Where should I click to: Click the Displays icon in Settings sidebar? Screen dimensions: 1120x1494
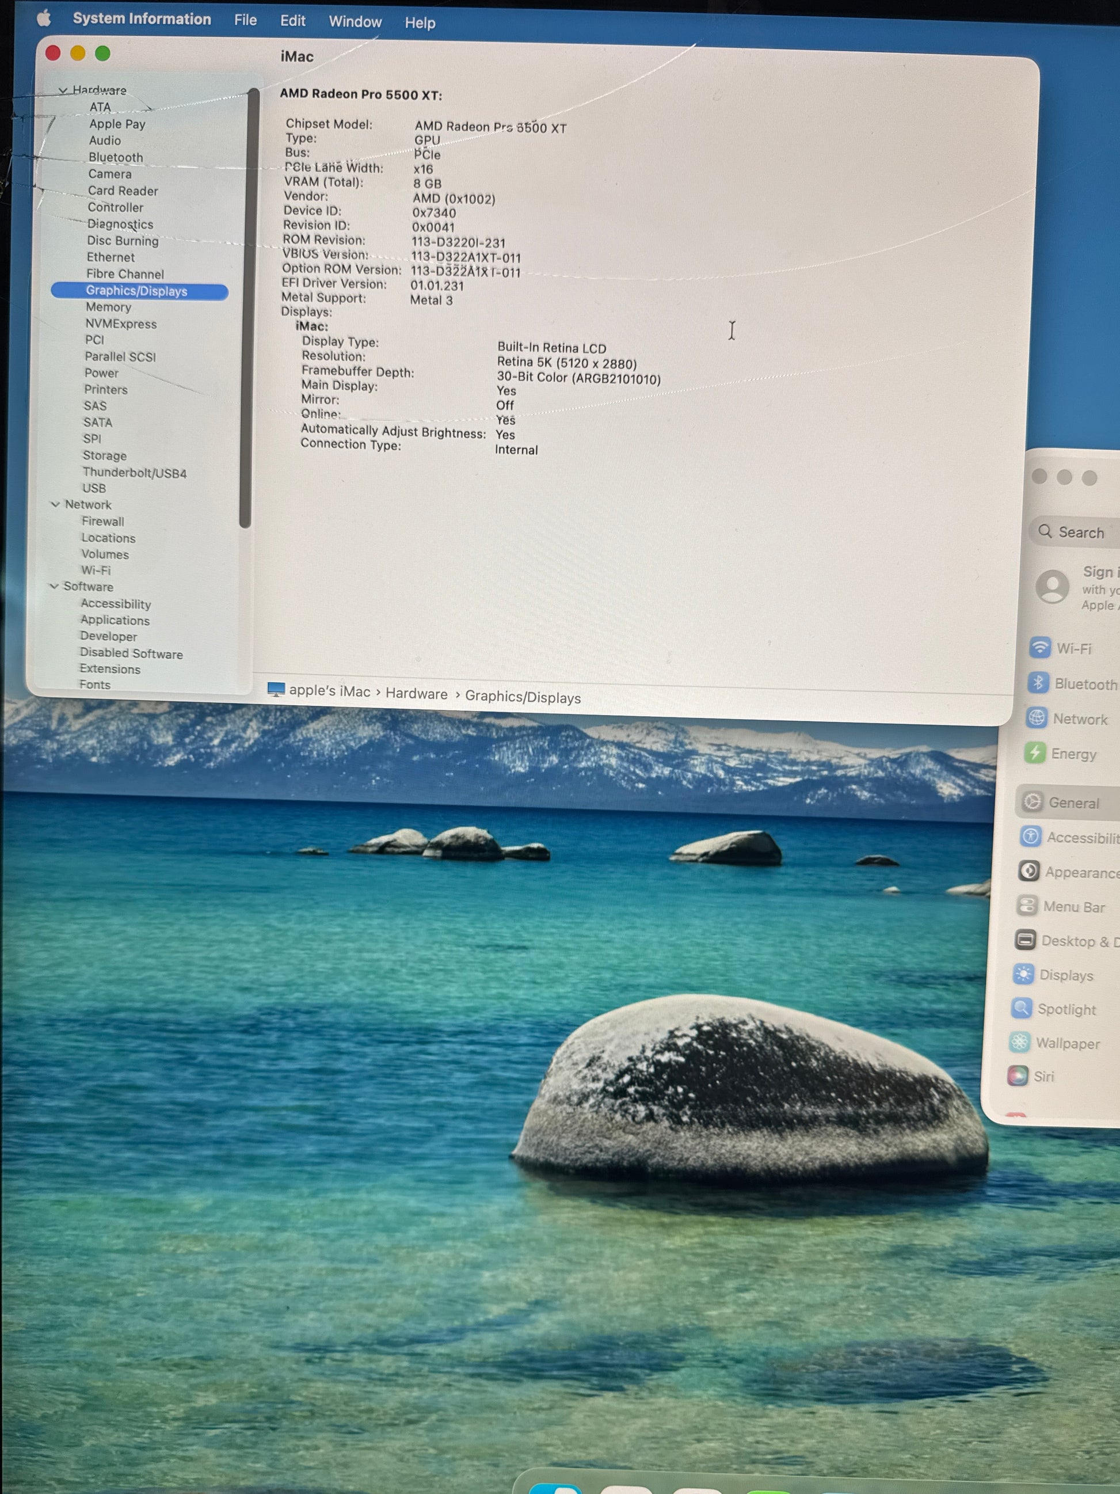(1023, 974)
